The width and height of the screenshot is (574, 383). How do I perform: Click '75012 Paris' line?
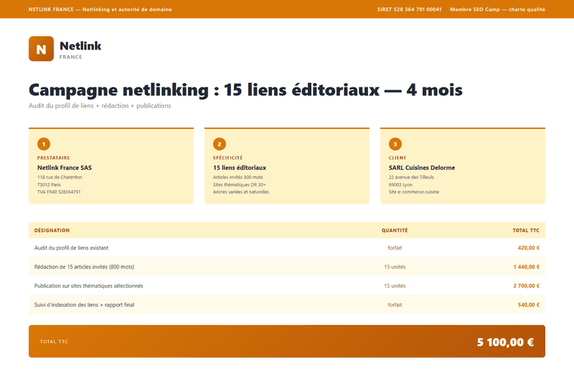click(49, 185)
